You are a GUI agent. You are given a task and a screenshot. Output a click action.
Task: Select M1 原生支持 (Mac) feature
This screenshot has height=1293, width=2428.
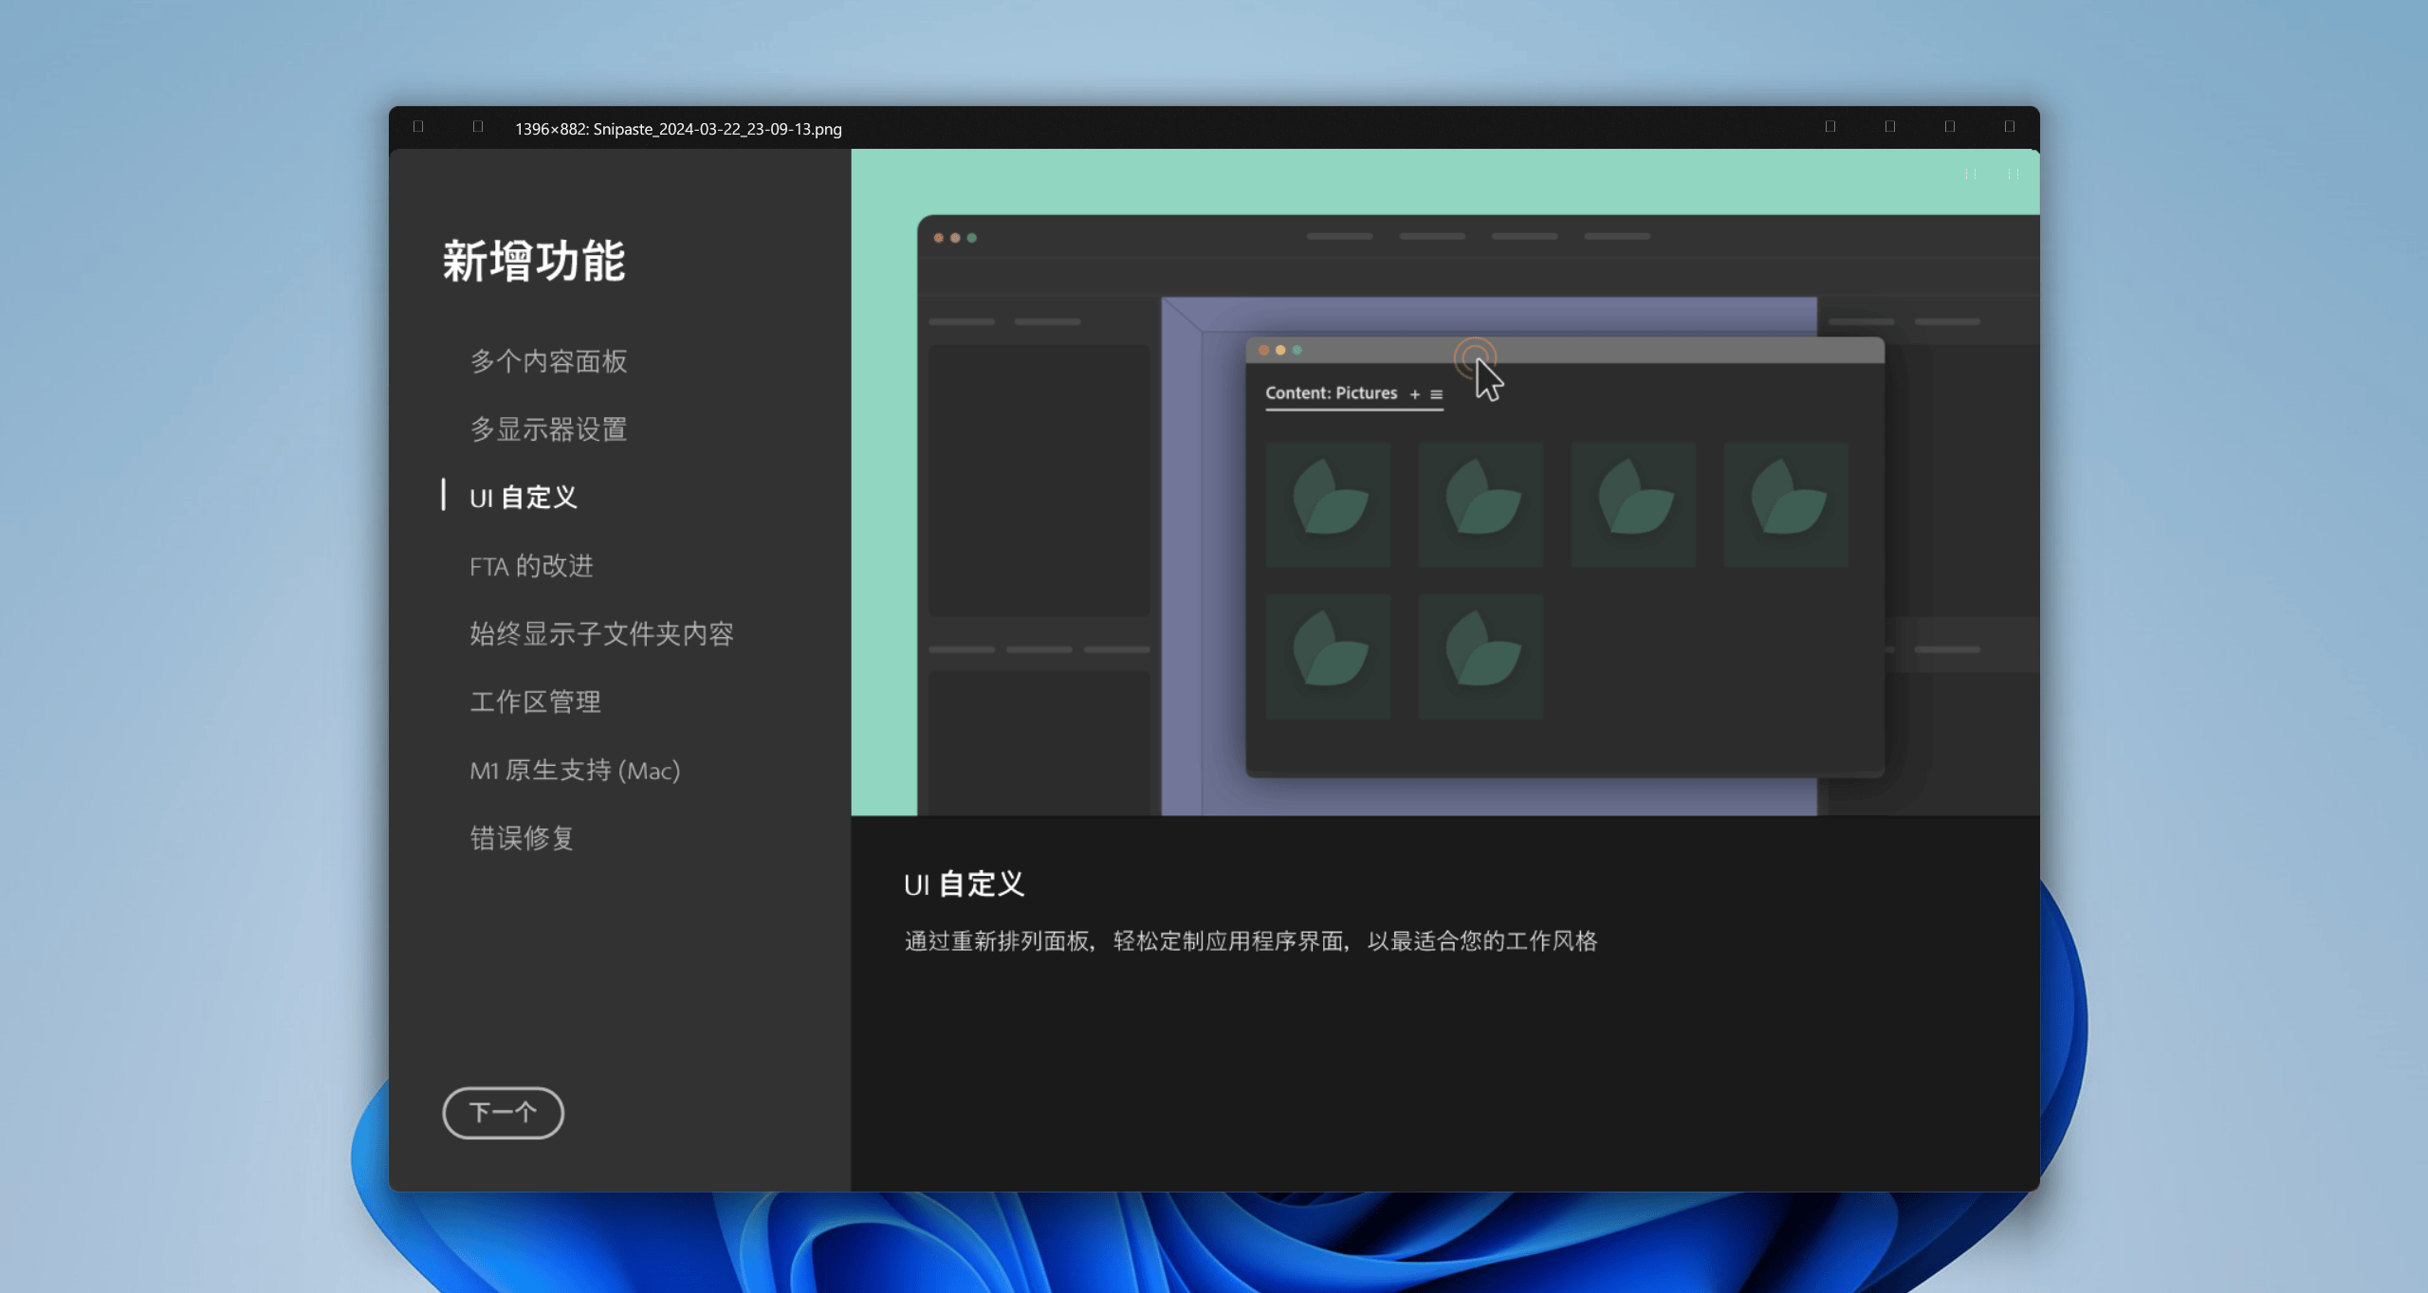(x=575, y=770)
